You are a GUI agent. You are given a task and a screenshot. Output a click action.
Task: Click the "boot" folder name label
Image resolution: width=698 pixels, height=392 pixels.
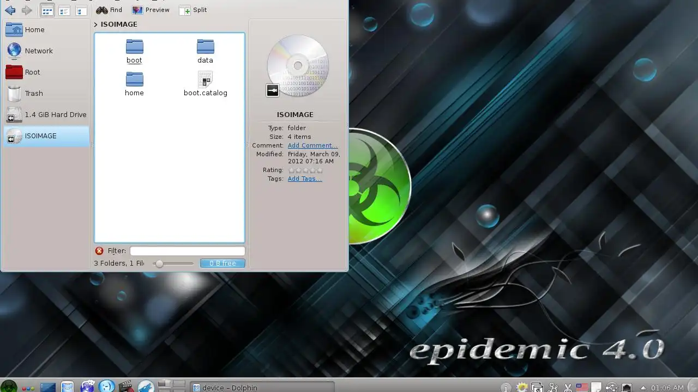(x=134, y=60)
